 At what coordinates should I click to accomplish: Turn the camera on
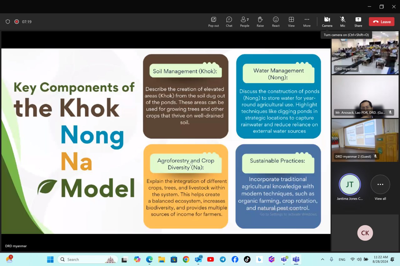(x=327, y=22)
